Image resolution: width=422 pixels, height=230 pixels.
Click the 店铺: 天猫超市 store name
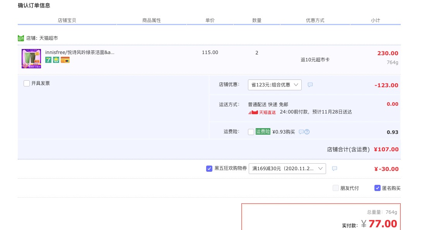point(42,38)
